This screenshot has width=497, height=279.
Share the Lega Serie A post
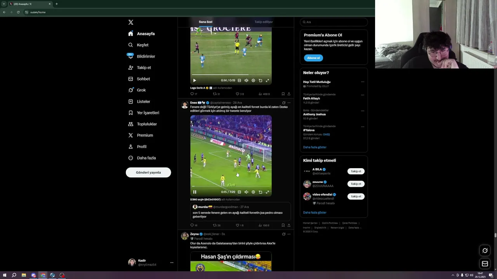click(x=289, y=94)
